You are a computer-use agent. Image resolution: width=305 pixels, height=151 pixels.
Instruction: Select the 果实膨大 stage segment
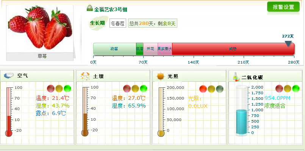(x=165, y=49)
